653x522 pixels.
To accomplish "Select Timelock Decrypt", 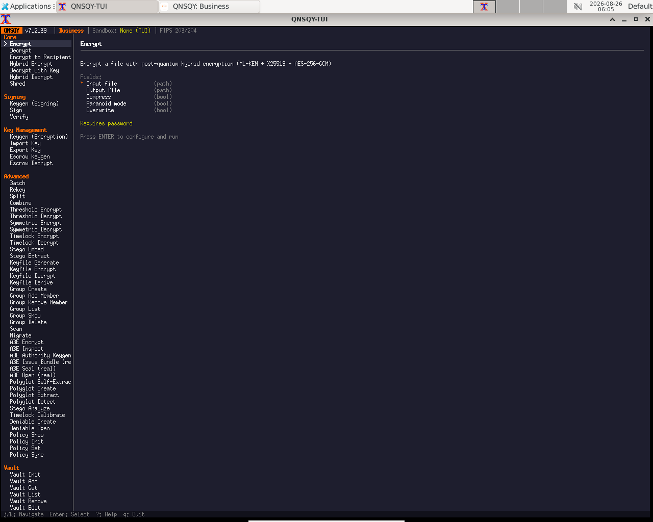I will (x=34, y=243).
